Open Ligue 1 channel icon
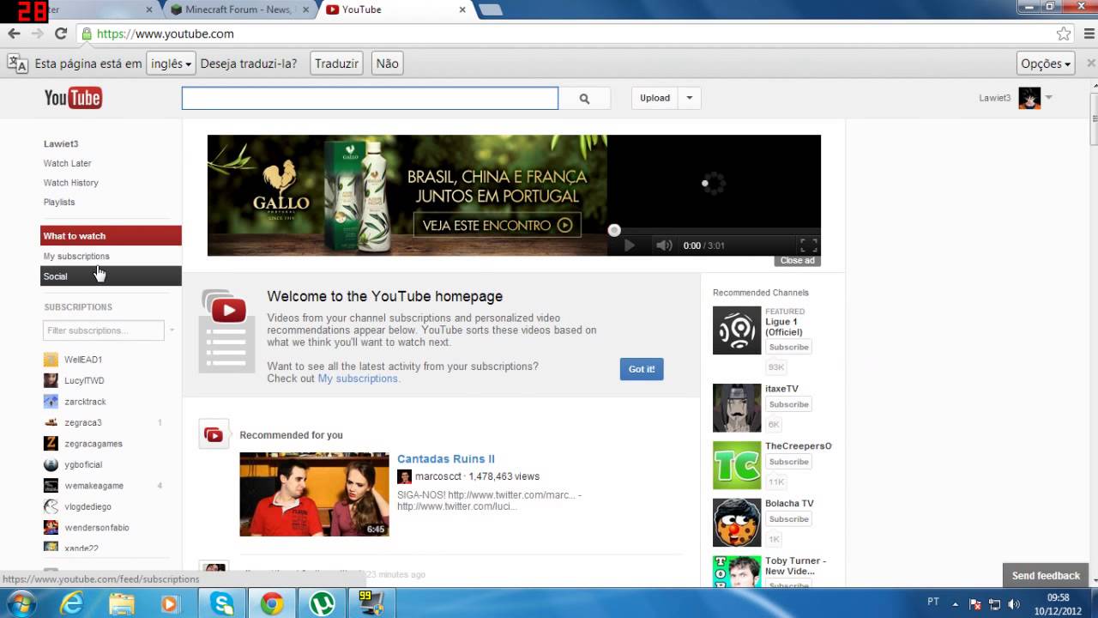1098x618 pixels. point(737,330)
